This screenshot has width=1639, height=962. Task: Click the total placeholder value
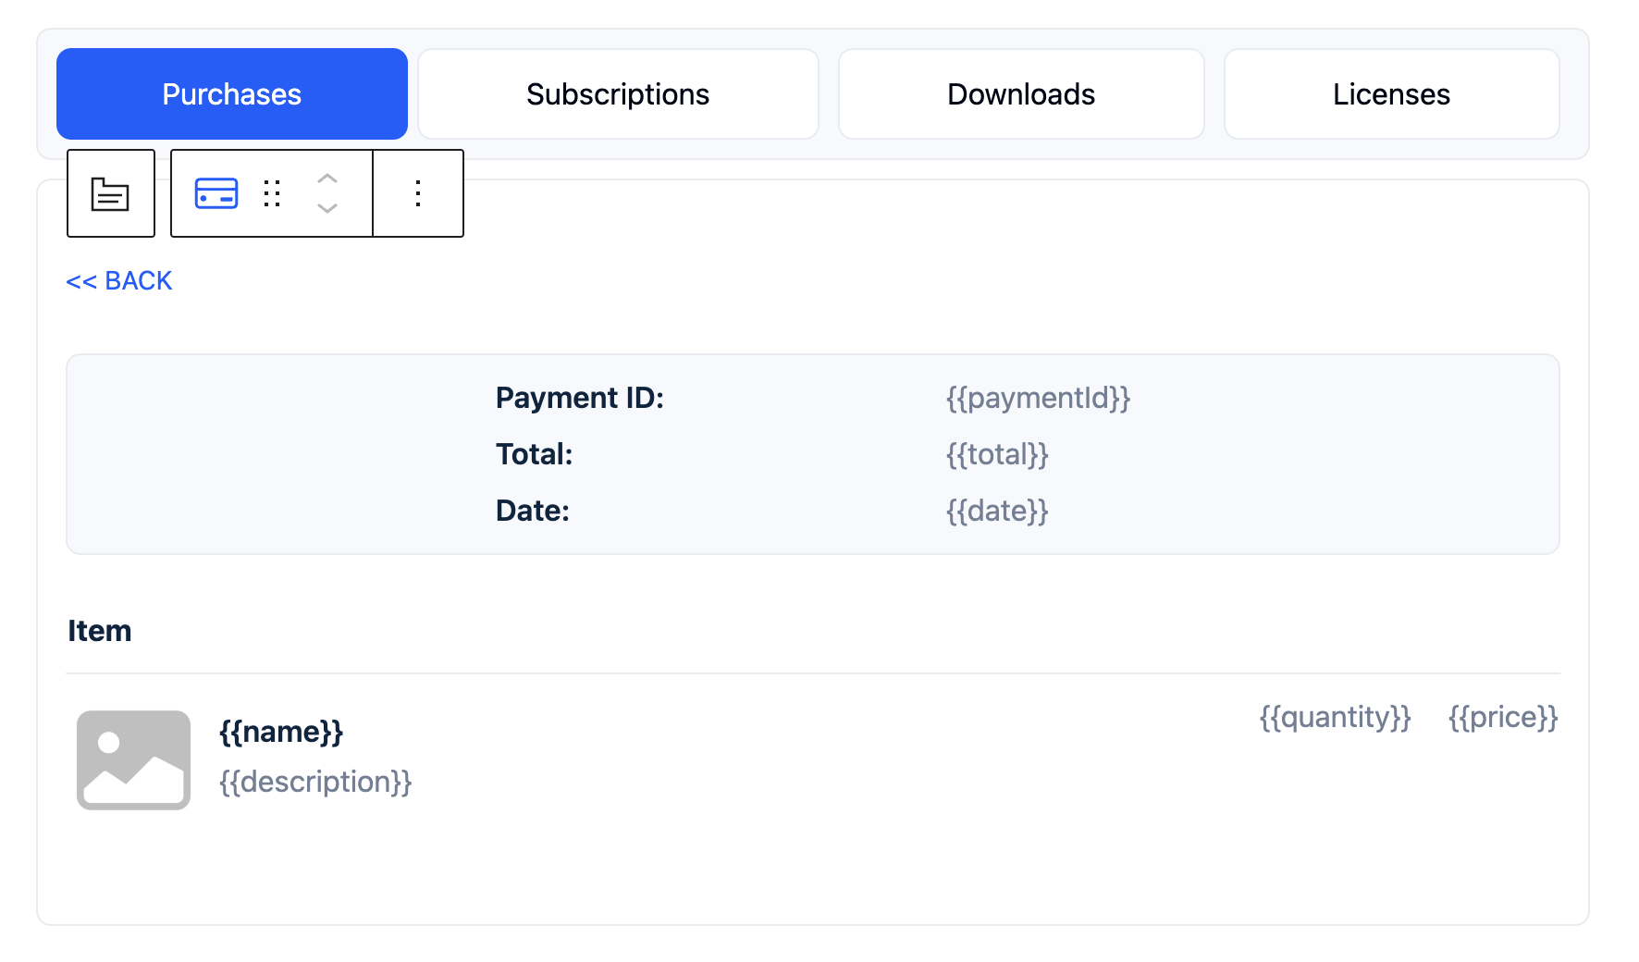click(997, 454)
